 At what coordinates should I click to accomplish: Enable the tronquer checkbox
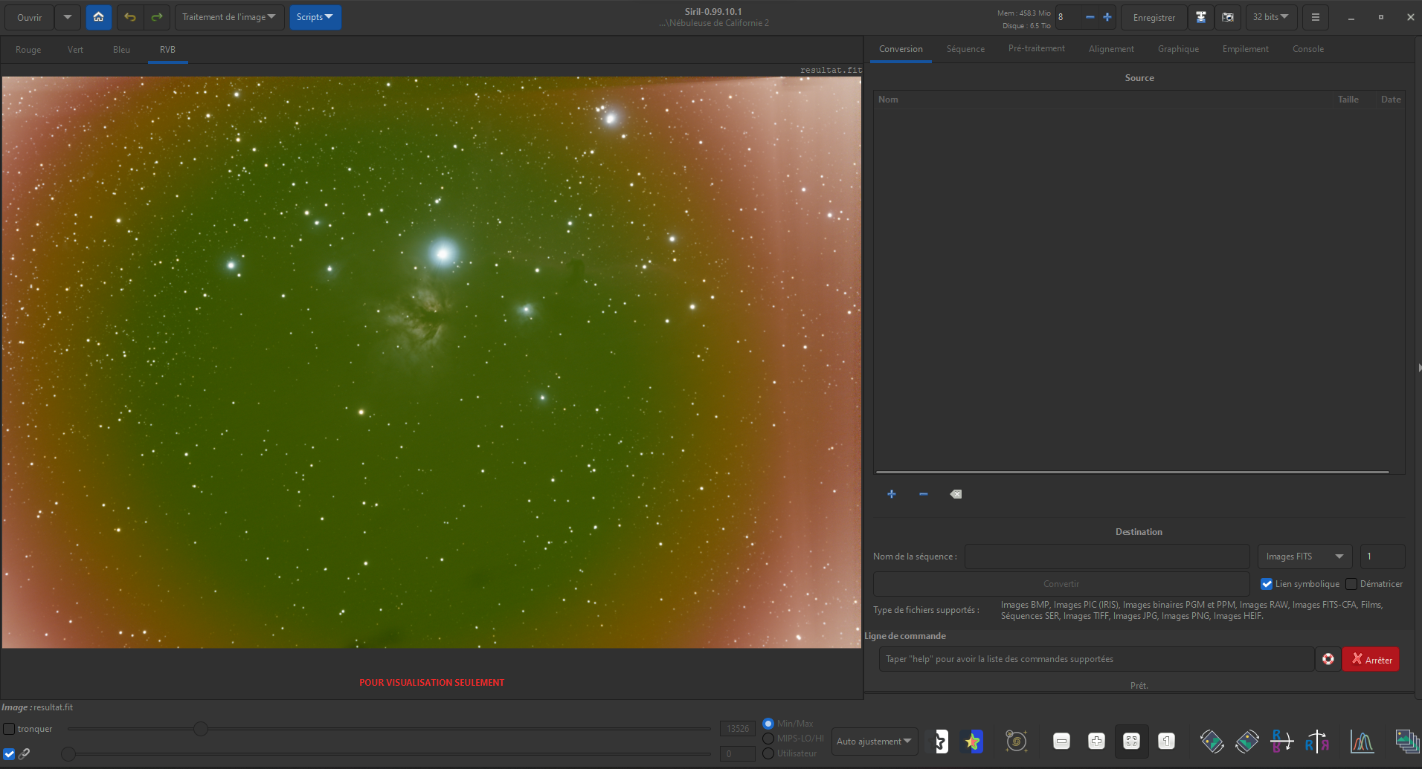click(9, 729)
